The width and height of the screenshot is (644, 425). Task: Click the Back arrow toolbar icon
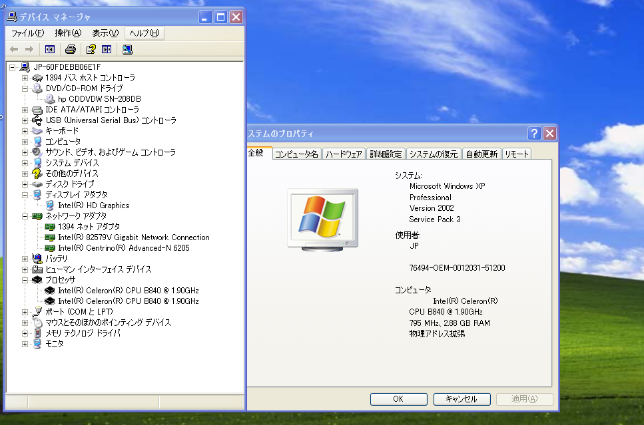[14, 50]
